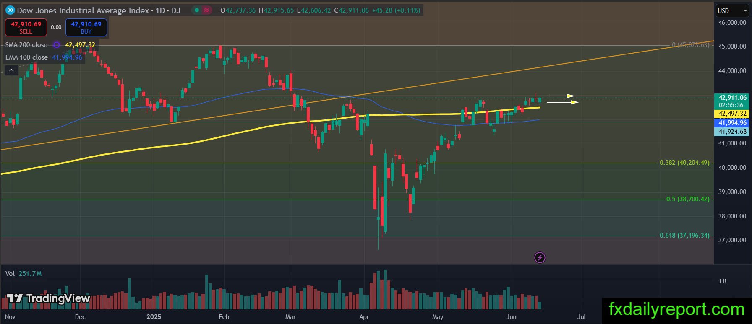The width and height of the screenshot is (752, 324).
Task: Click the 46,000.00 price axis label
Action: [732, 23]
